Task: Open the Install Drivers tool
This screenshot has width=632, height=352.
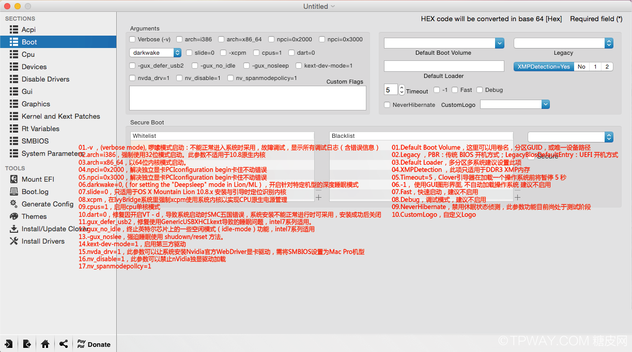Action: 58,241
